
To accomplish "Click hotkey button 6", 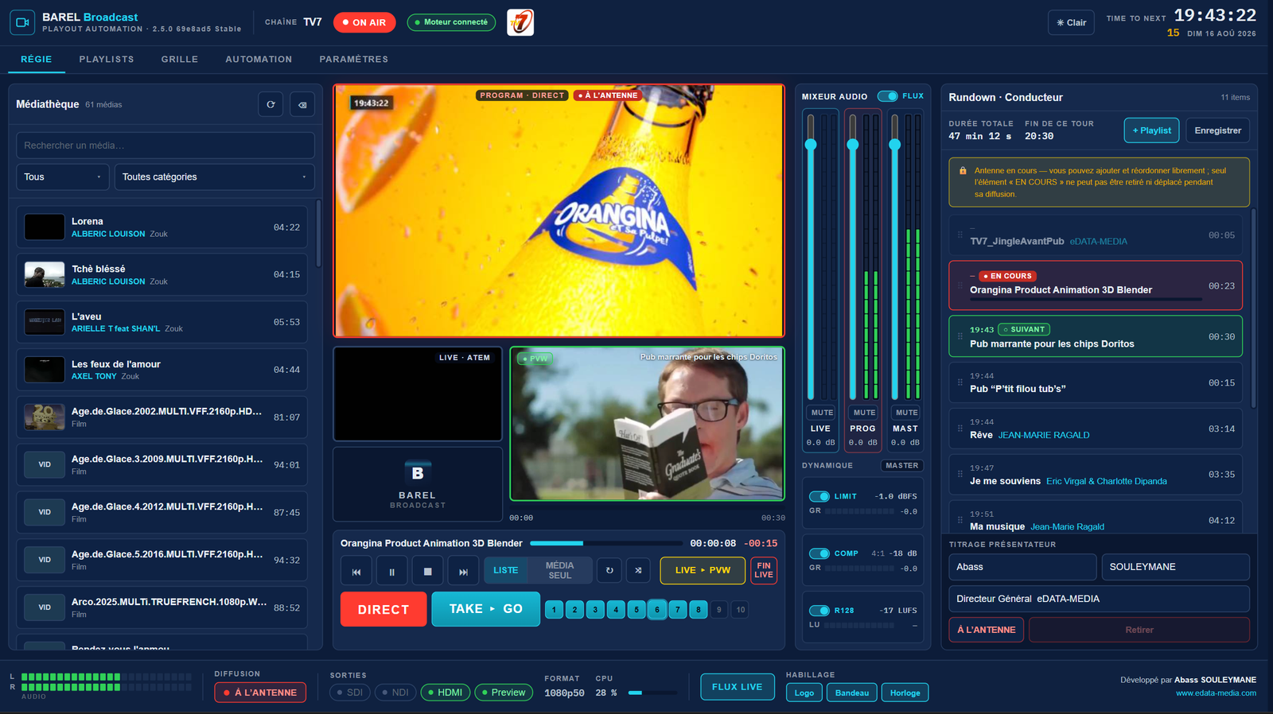I will pyautogui.click(x=657, y=610).
